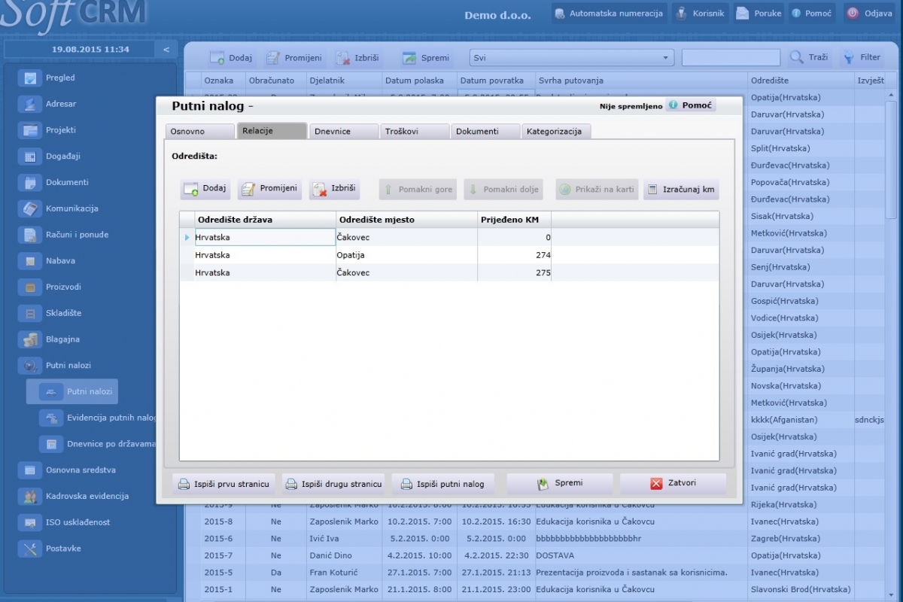The image size is (903, 602).
Task: Open the Nabava sidebar icon
Action: click(31, 261)
